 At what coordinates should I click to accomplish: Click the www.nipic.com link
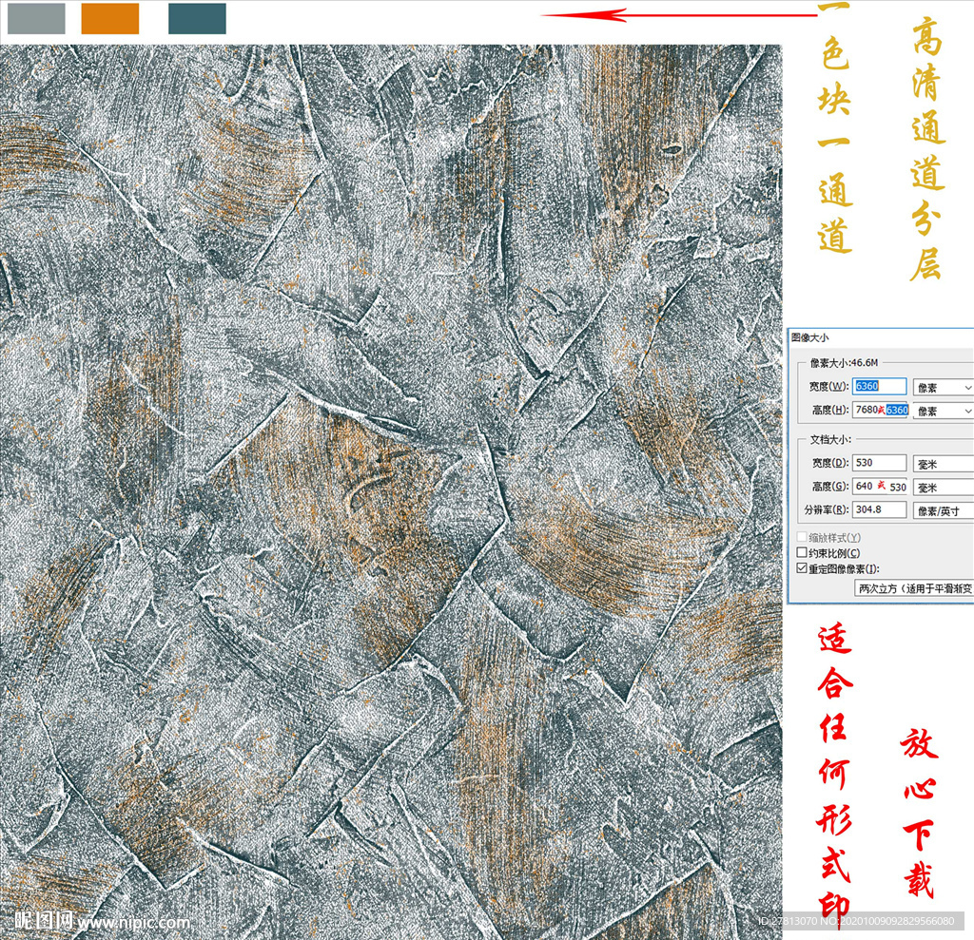click(x=133, y=922)
